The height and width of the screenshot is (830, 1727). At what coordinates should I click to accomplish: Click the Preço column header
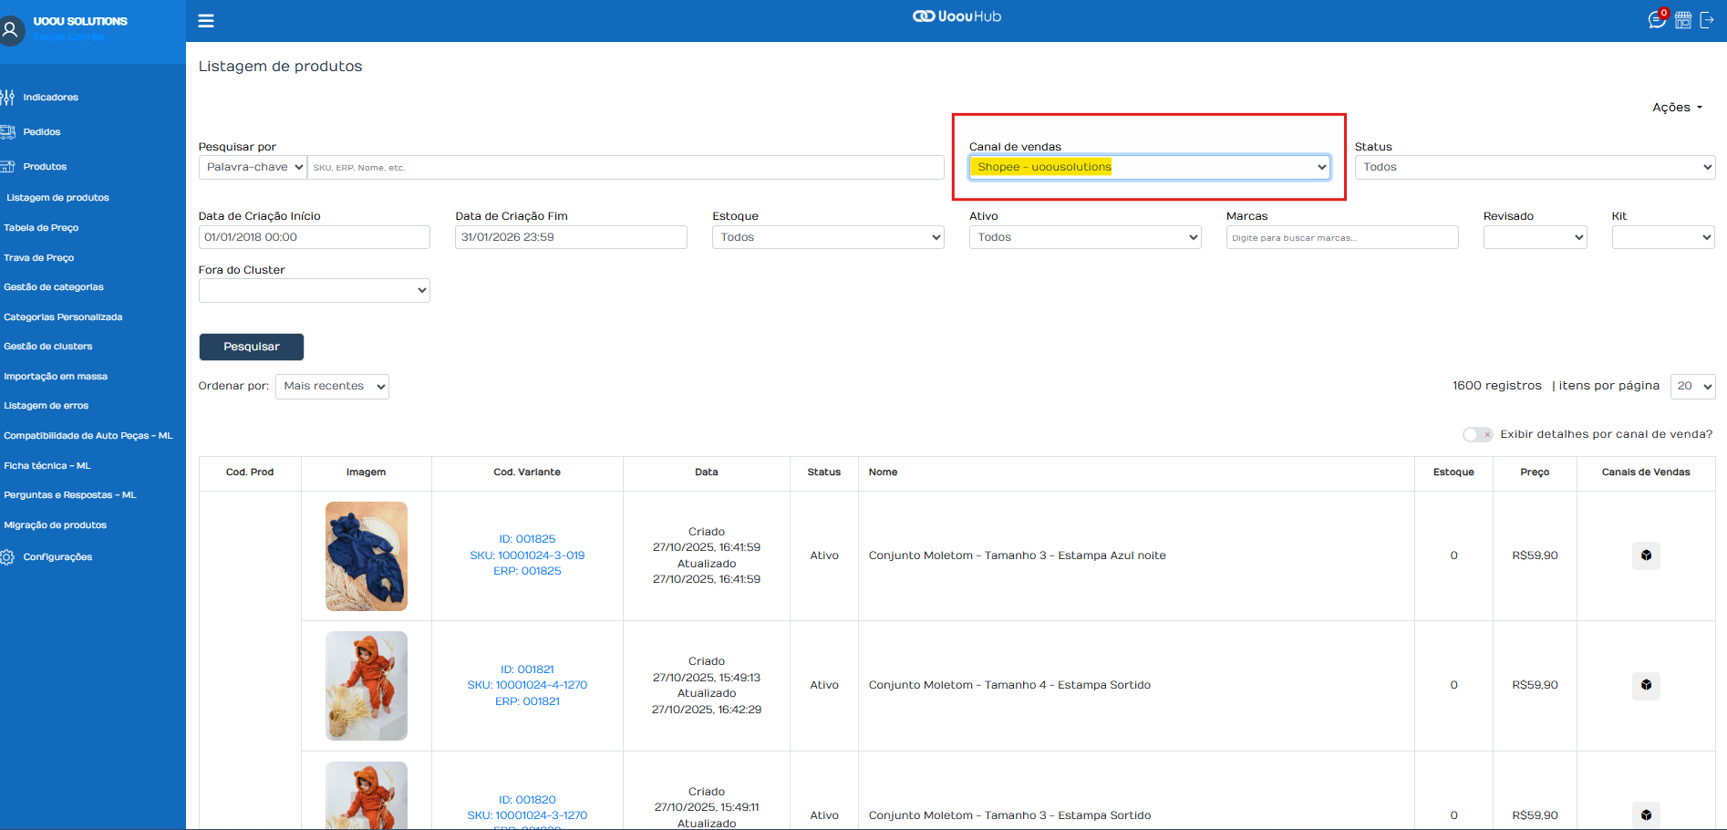click(x=1535, y=472)
